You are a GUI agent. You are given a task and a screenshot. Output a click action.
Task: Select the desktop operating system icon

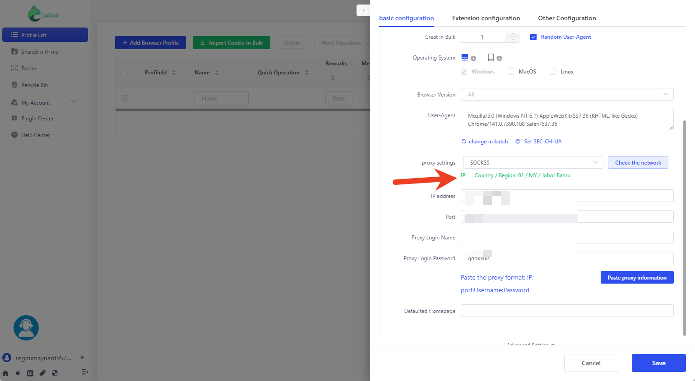pyautogui.click(x=465, y=57)
